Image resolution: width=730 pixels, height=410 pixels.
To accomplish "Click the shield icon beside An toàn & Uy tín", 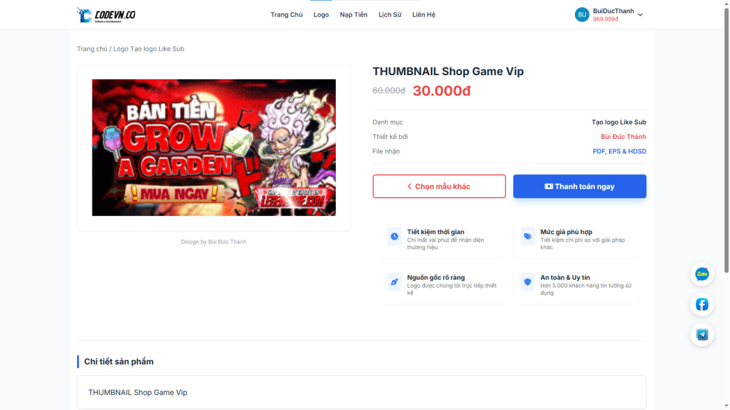I will click(x=528, y=282).
